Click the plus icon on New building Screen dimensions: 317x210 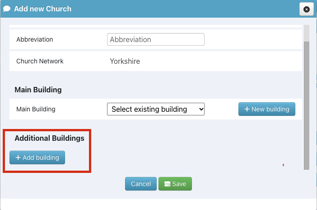click(x=247, y=109)
